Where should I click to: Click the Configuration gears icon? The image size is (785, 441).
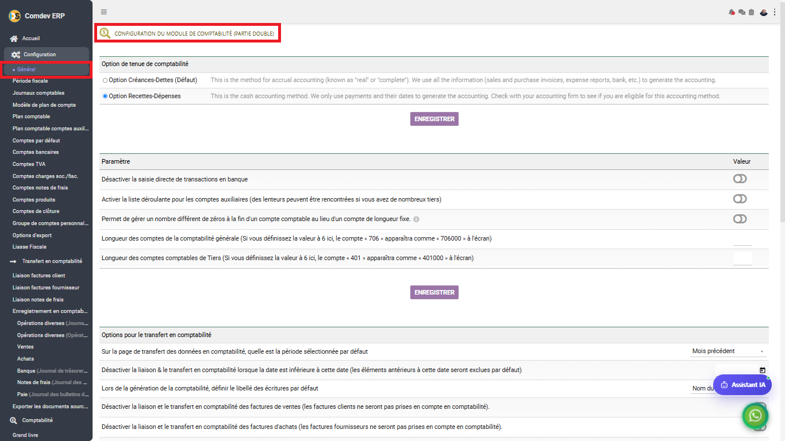point(16,55)
